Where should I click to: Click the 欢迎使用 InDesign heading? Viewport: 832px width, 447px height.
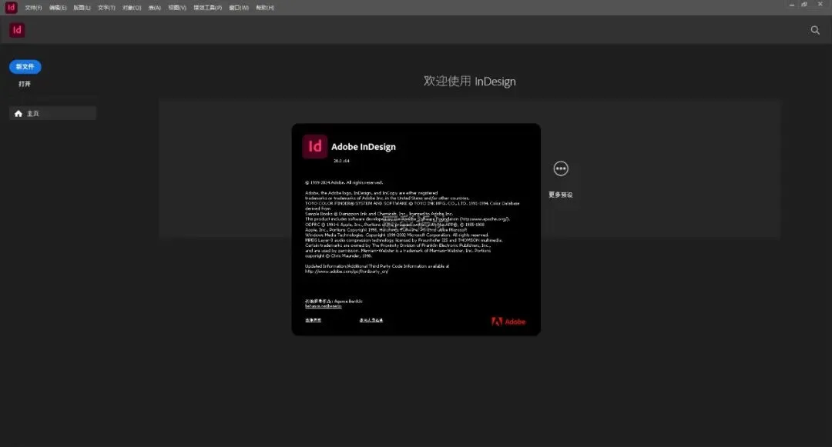pos(469,81)
